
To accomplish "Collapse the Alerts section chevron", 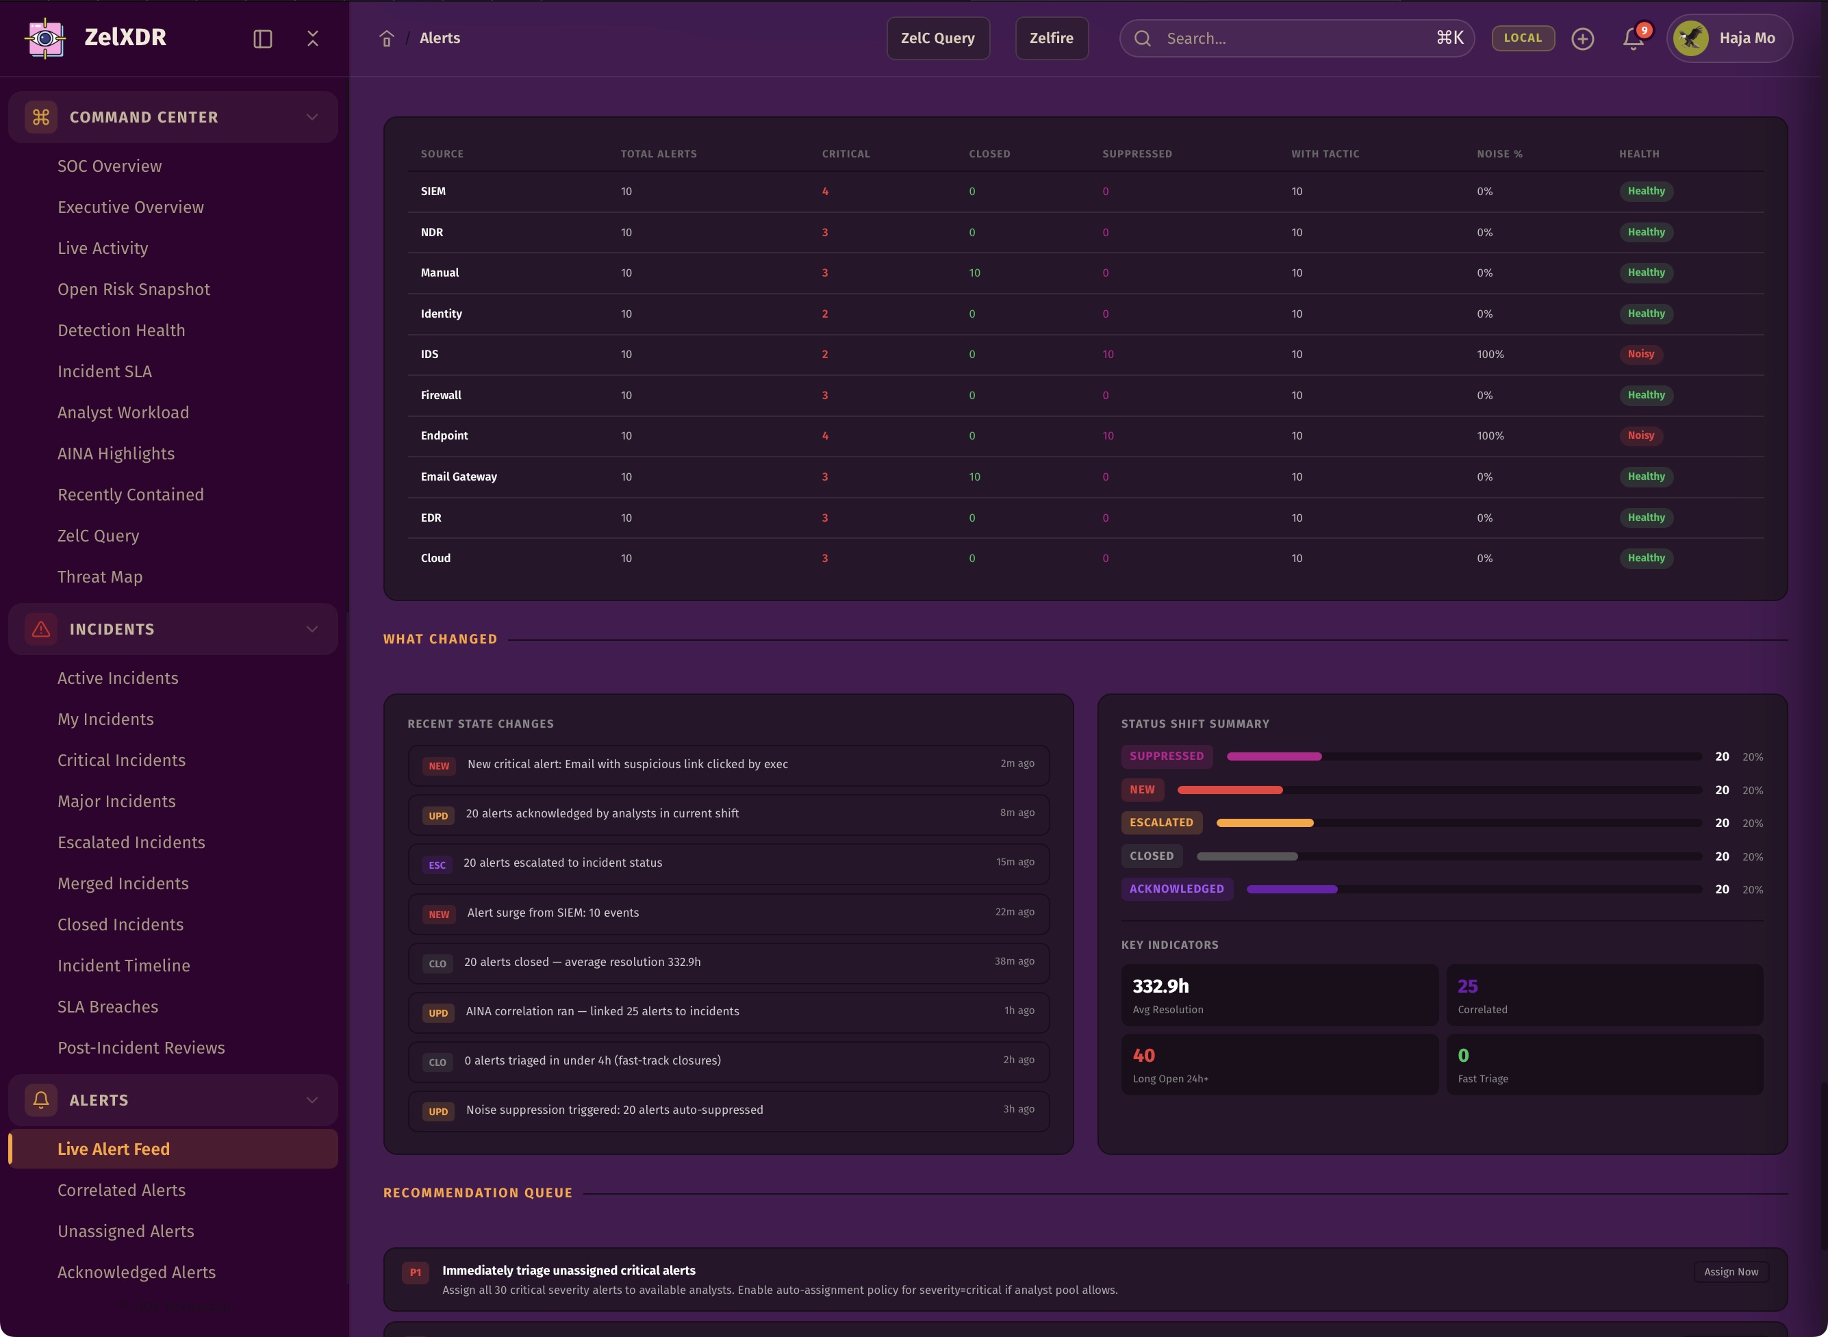I will 312,1100.
